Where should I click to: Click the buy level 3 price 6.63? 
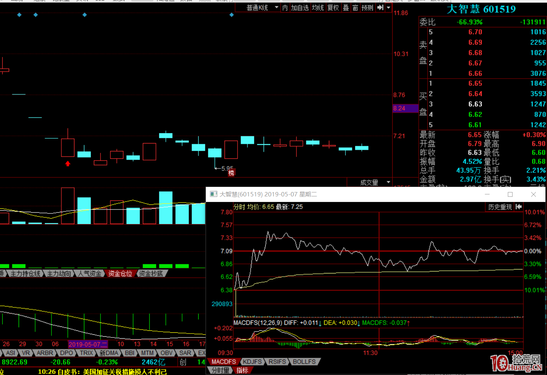click(x=475, y=104)
